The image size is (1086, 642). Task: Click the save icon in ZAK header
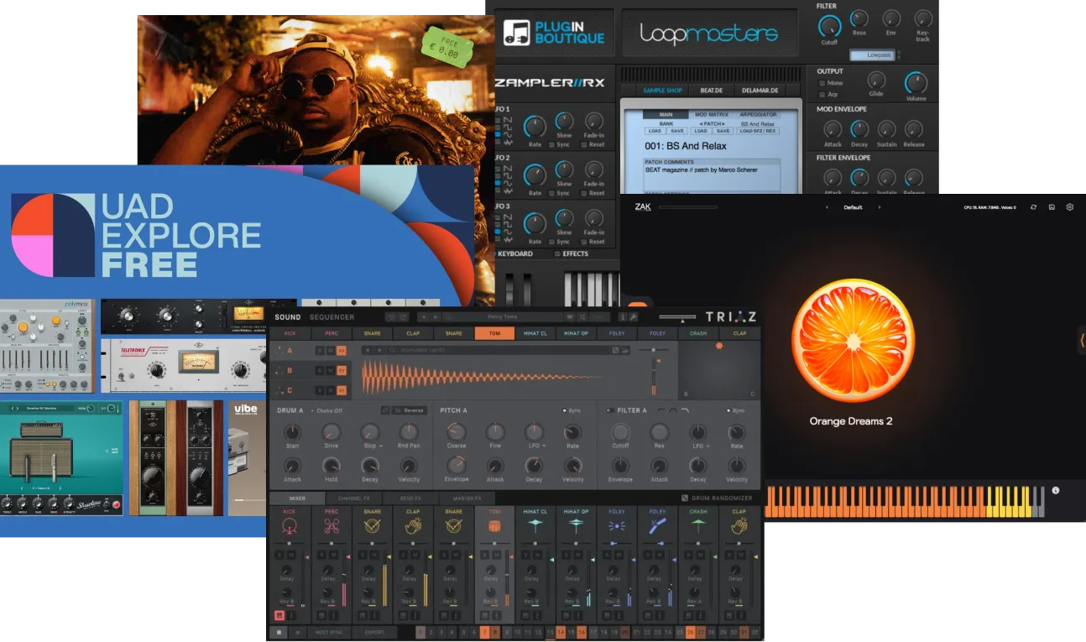(1052, 207)
